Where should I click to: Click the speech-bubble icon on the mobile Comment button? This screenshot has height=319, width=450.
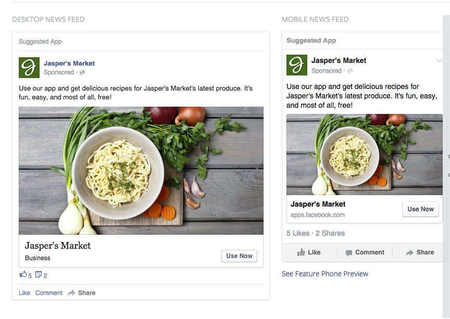pos(348,252)
